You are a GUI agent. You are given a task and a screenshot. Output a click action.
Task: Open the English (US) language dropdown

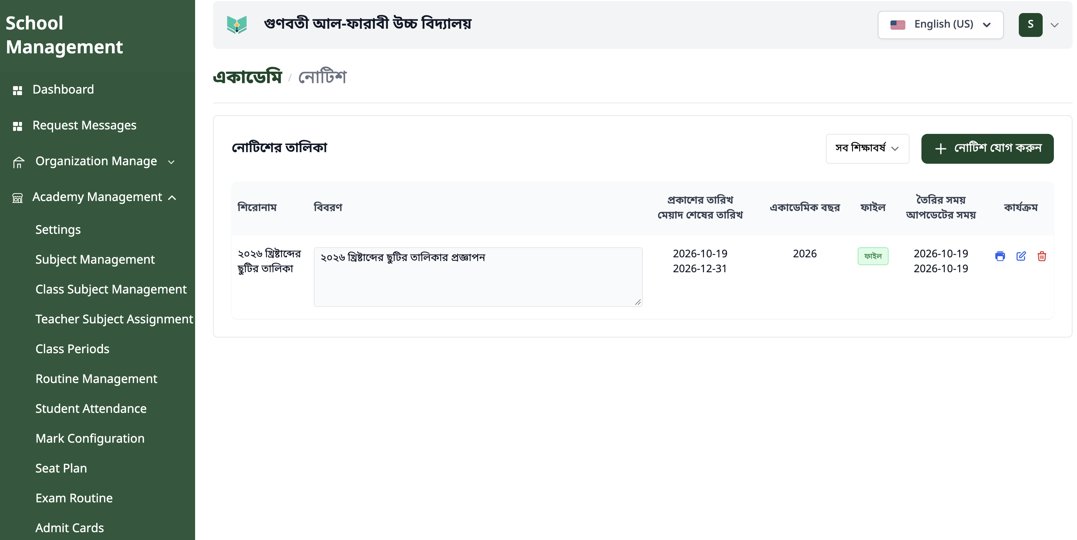coord(940,25)
